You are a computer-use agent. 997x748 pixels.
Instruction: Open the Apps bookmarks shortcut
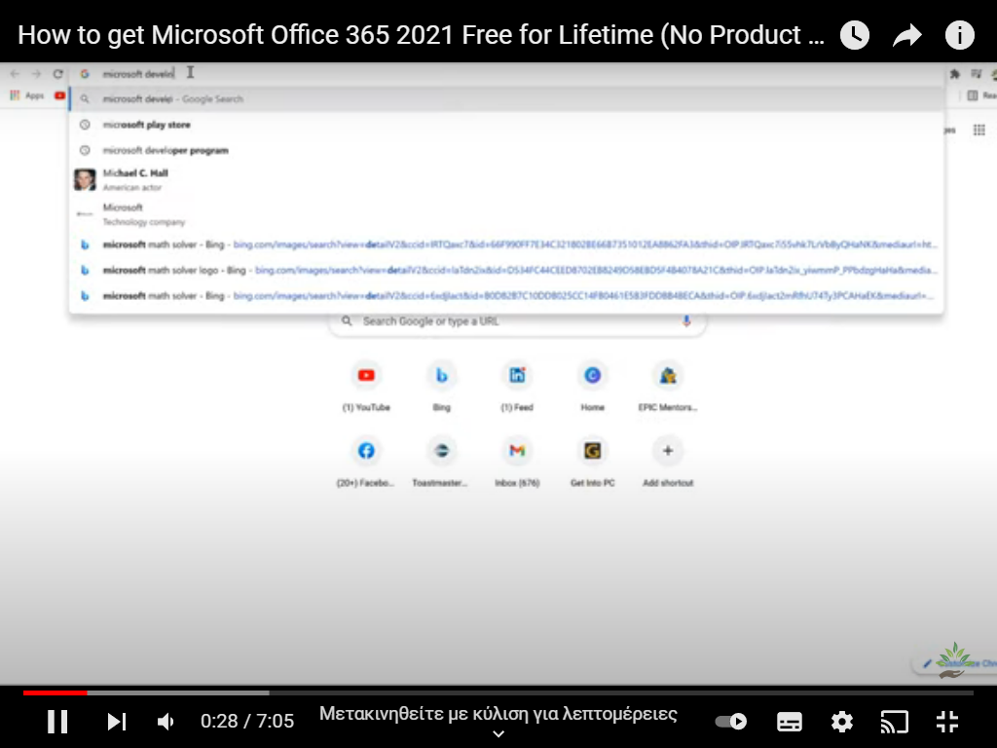tap(26, 95)
